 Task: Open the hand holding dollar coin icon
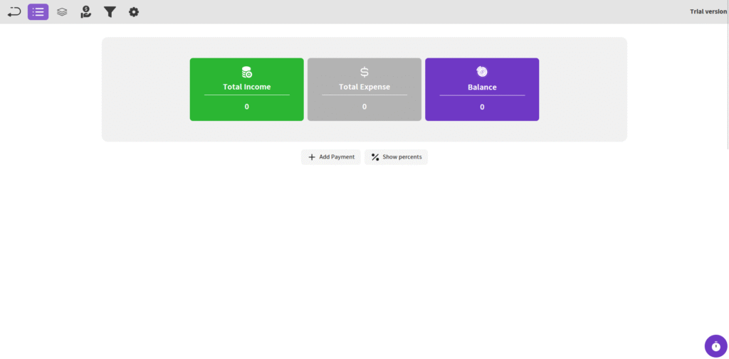85,11
